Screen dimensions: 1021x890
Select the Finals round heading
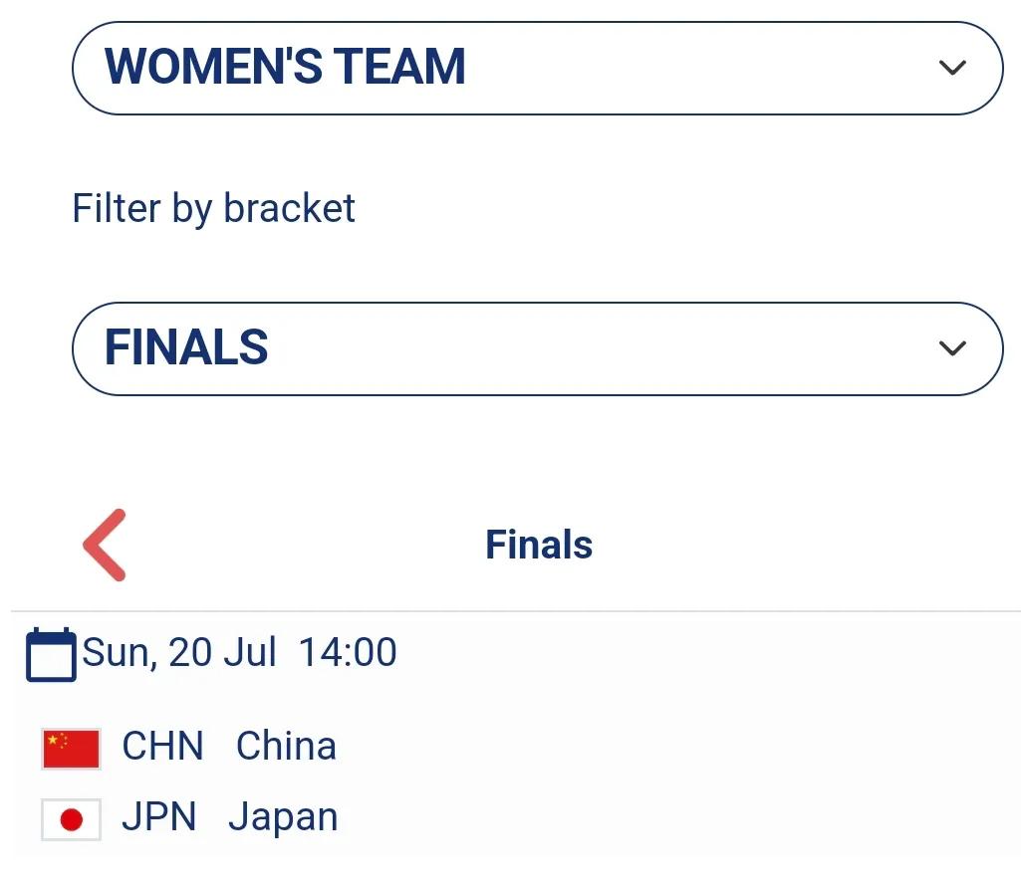pos(539,545)
